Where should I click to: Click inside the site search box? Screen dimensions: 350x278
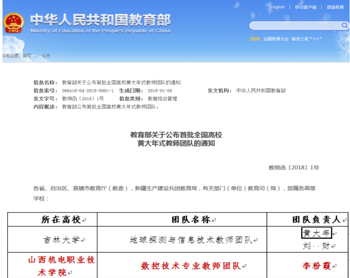tap(294, 26)
